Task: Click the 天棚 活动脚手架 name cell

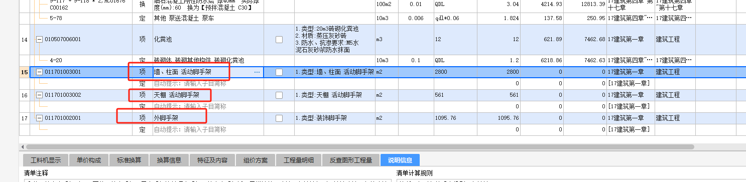Action: pos(208,95)
